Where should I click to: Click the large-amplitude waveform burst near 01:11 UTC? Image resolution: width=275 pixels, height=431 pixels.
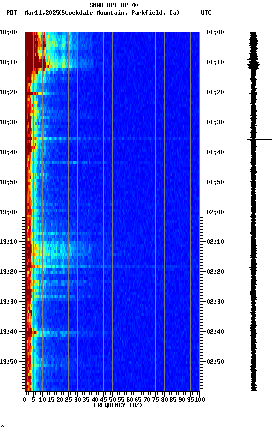[253, 65]
